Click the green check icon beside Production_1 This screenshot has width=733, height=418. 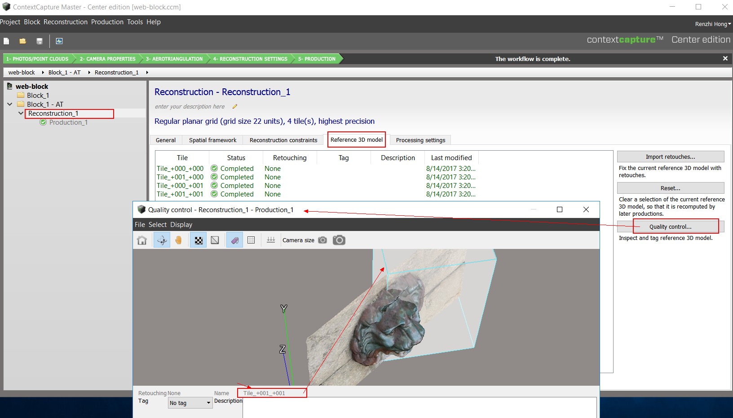pyautogui.click(x=43, y=122)
